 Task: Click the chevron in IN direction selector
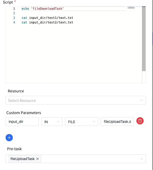point(58,122)
